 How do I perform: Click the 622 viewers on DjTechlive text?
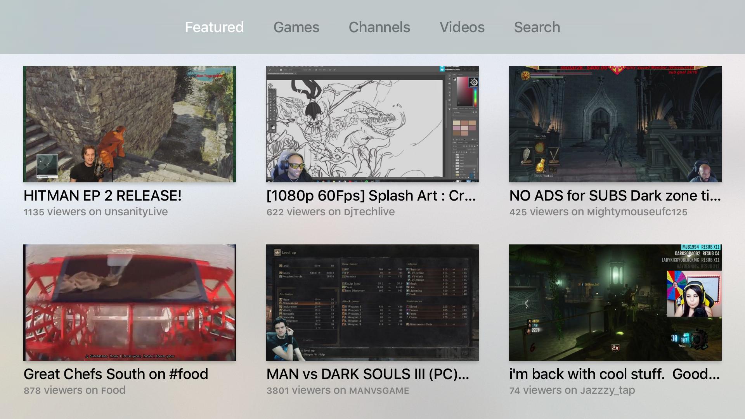click(x=331, y=212)
